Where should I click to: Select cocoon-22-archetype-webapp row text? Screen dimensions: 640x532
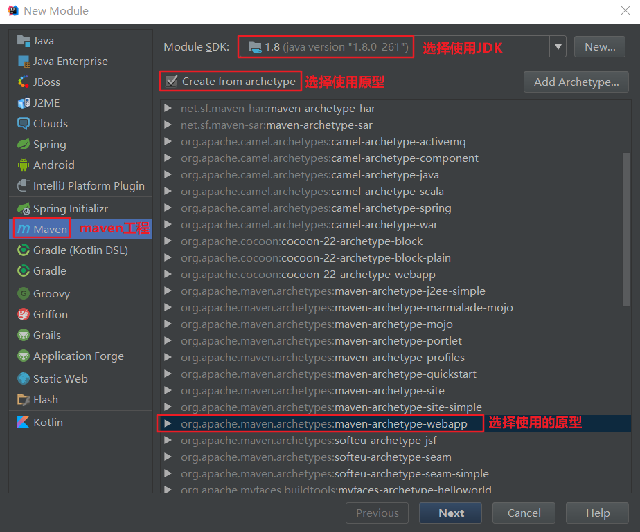[308, 275]
